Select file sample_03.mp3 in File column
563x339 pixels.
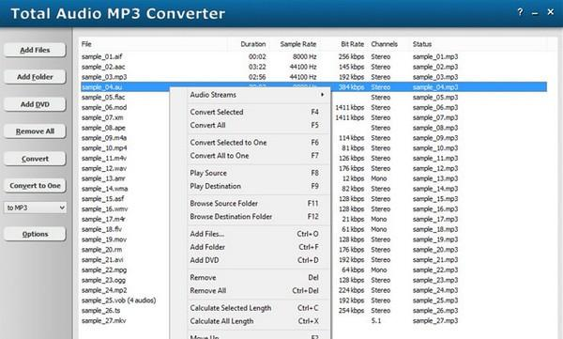[104, 77]
